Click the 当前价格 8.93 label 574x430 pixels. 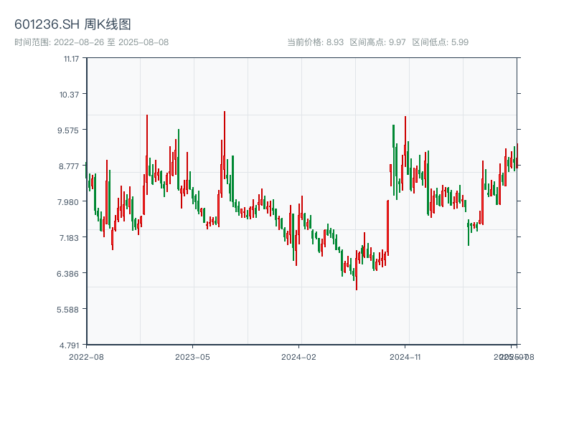(x=315, y=42)
